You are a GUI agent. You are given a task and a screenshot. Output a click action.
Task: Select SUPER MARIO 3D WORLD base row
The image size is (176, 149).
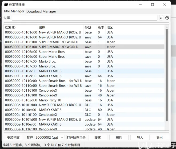[x=84, y=42]
